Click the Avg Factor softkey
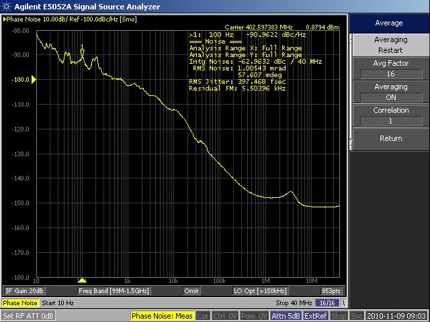This screenshot has height=322, width=430. (390, 68)
